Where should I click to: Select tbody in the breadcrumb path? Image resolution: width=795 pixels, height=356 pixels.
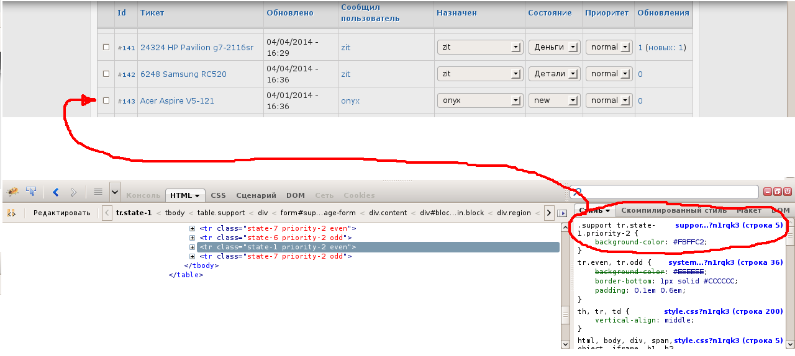point(175,213)
